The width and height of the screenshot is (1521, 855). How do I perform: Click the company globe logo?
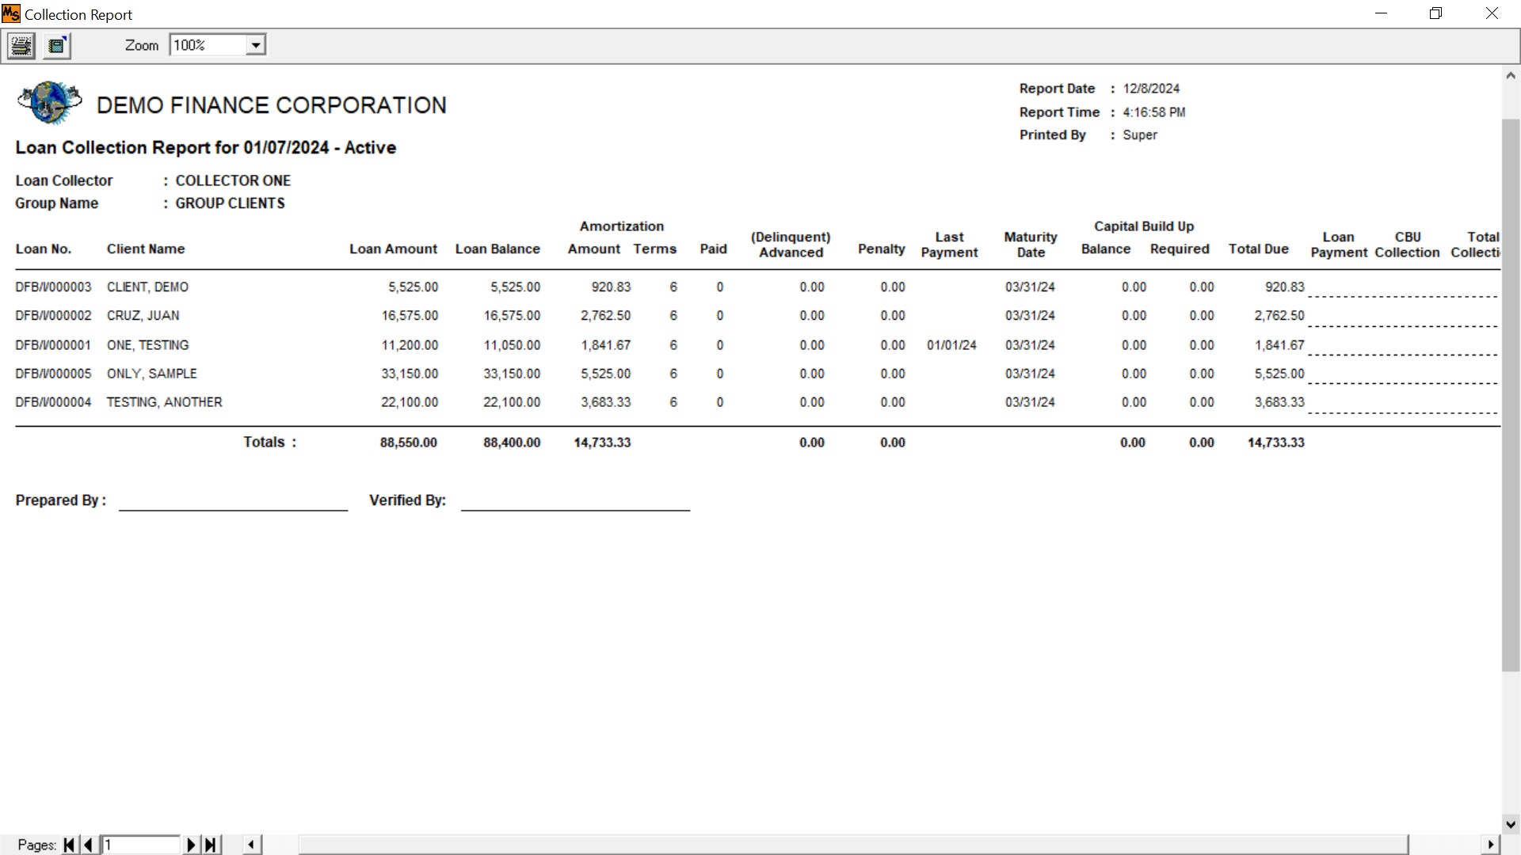[x=50, y=103]
